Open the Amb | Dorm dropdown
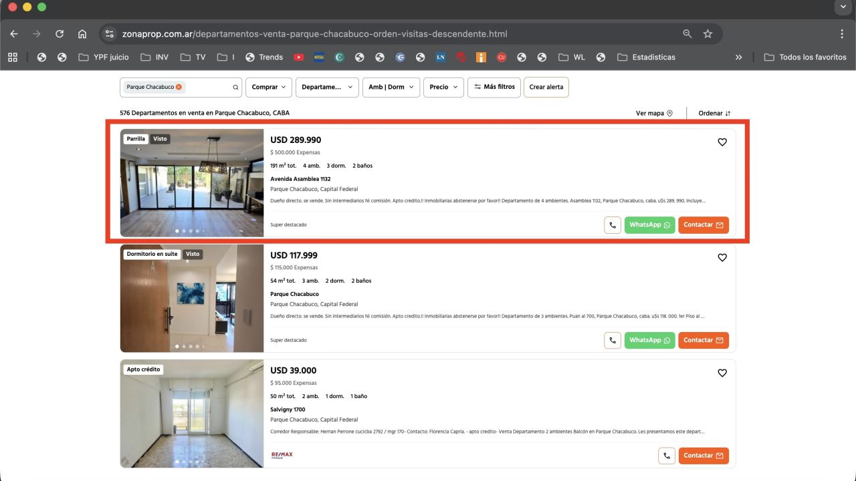Screen dimensions: 856x481 pos(391,87)
